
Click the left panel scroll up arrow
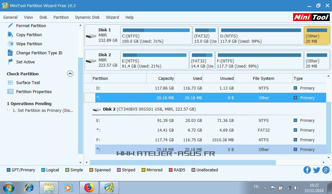coord(80,25)
